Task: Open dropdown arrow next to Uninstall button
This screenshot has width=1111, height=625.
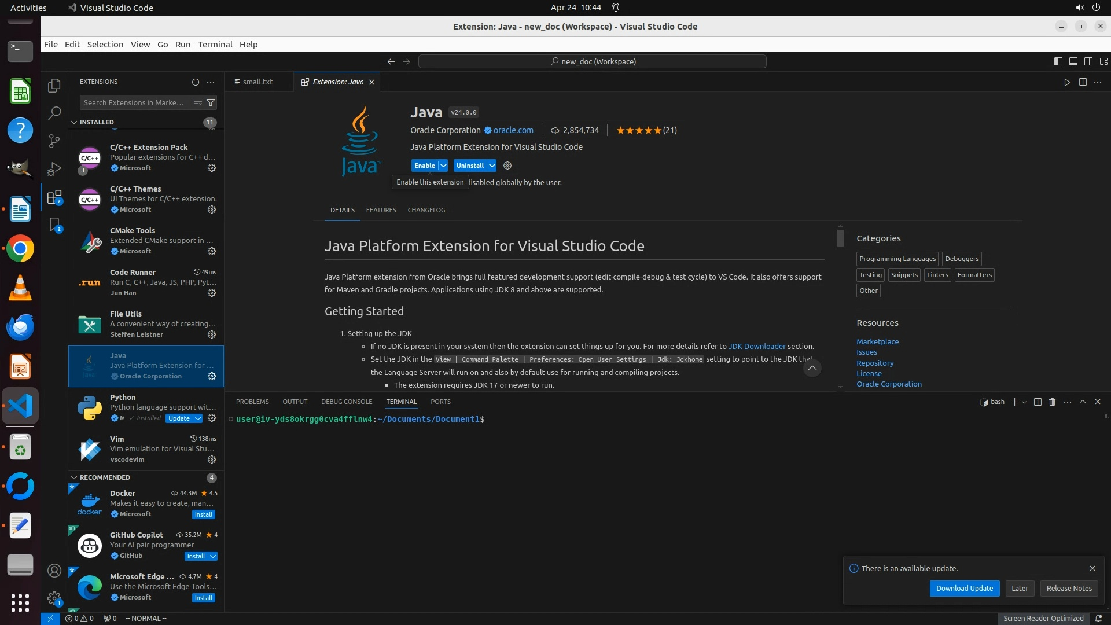Action: [x=492, y=166]
